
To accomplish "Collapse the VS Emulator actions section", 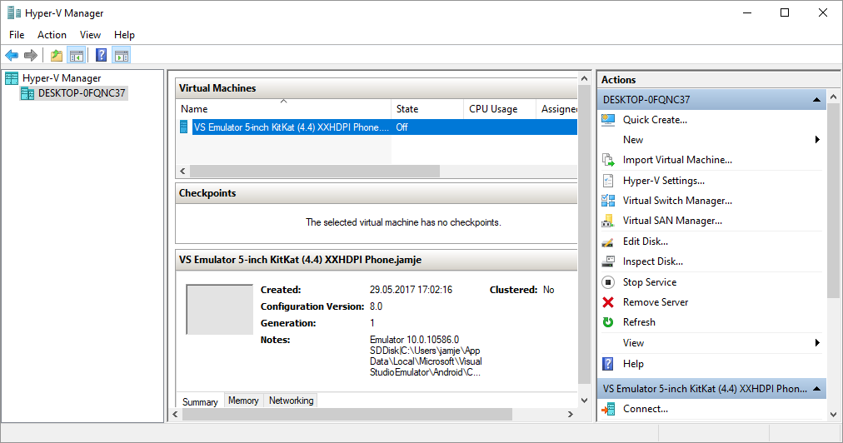I will (x=816, y=389).
